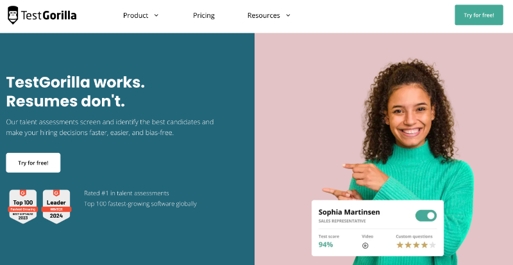513x265 pixels.
Task: Open the Resources menu
Action: pyautogui.click(x=263, y=15)
